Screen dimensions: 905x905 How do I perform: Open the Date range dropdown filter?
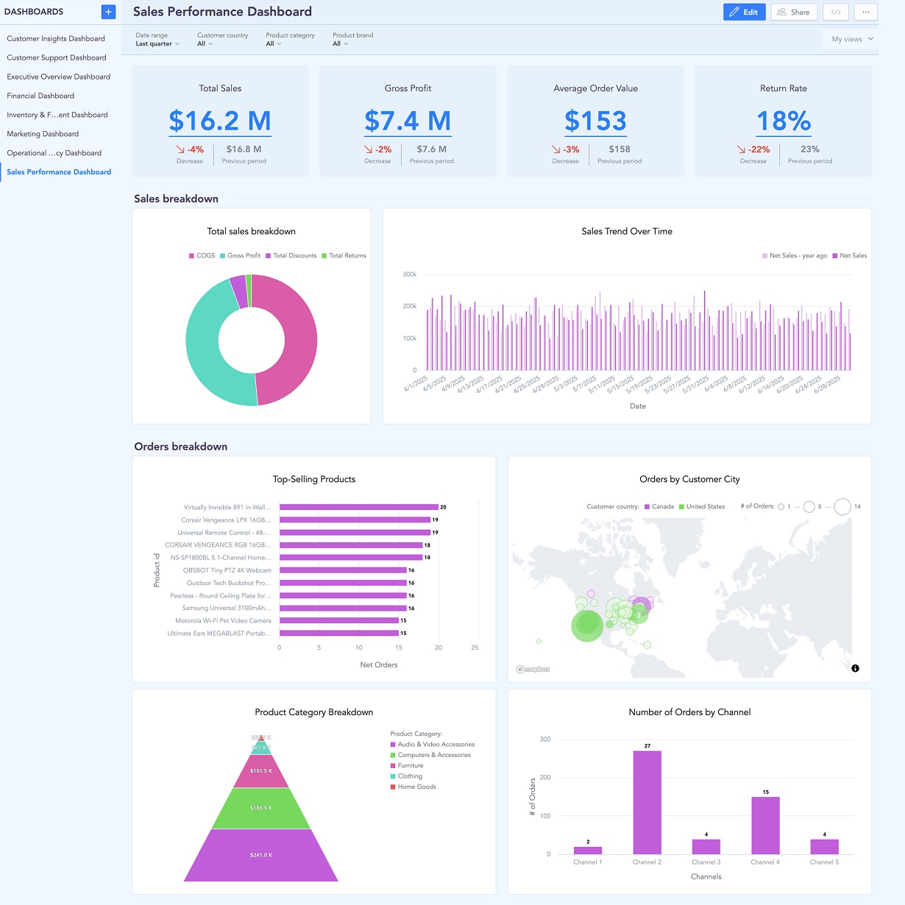[x=157, y=43]
